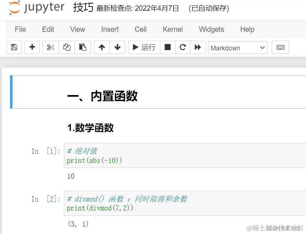Image resolution: width=306 pixels, height=234 pixels.
Task: Copy selected cells icon
Action: [x=67, y=47]
